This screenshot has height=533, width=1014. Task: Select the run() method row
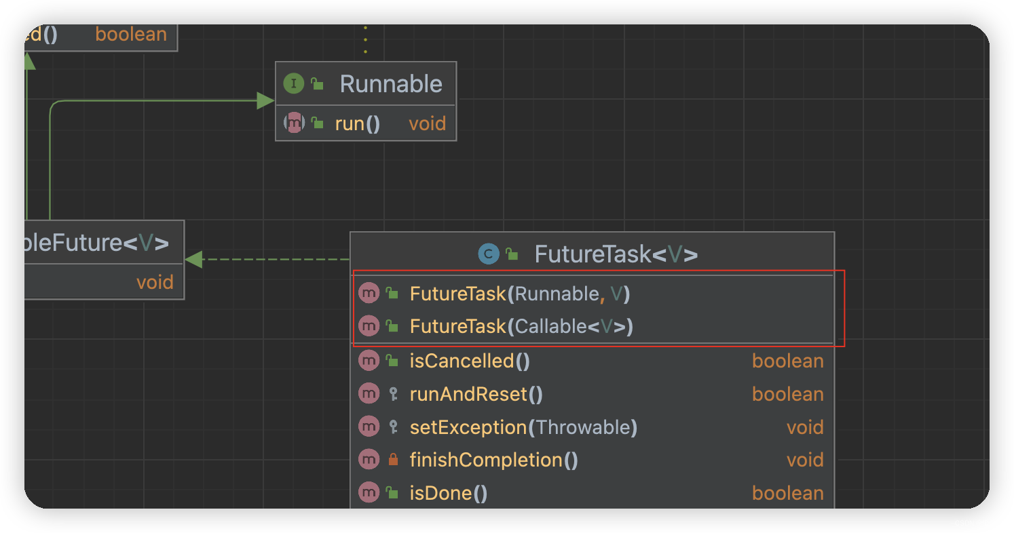(x=366, y=123)
